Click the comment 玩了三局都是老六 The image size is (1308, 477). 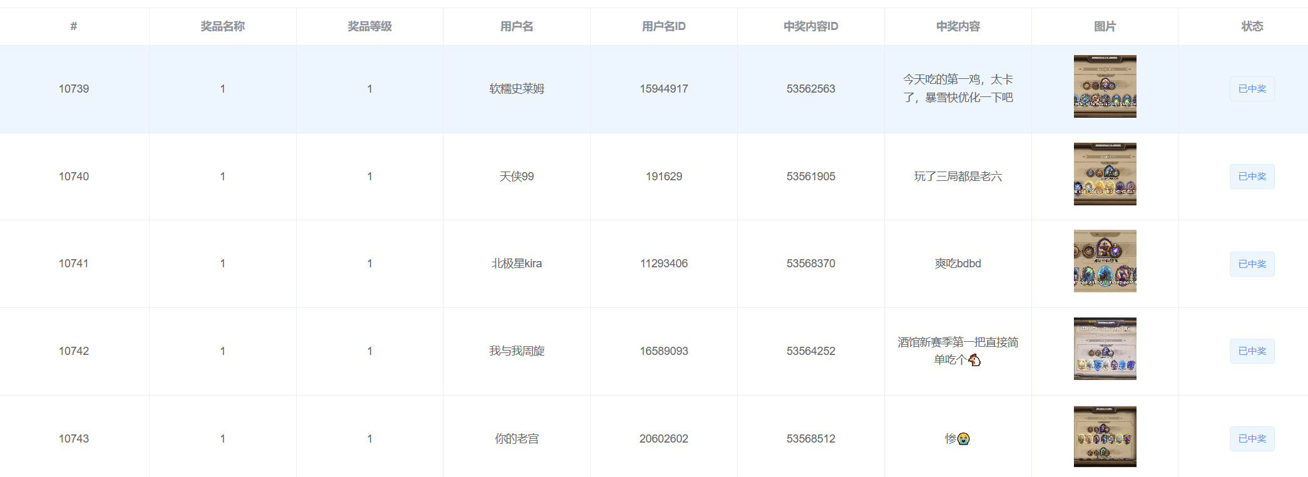958,177
